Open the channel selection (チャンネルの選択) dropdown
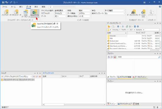This screenshot has height=109, width=162. 60,11
